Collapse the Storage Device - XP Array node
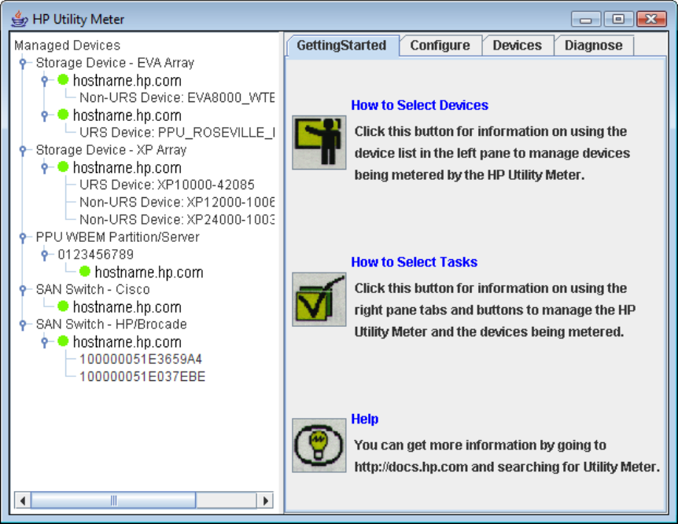 [23, 150]
